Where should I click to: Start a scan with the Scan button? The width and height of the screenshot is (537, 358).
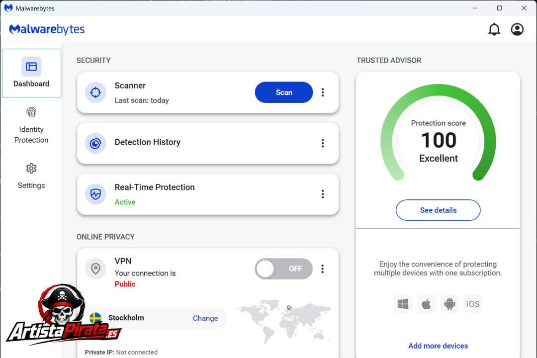(x=284, y=92)
